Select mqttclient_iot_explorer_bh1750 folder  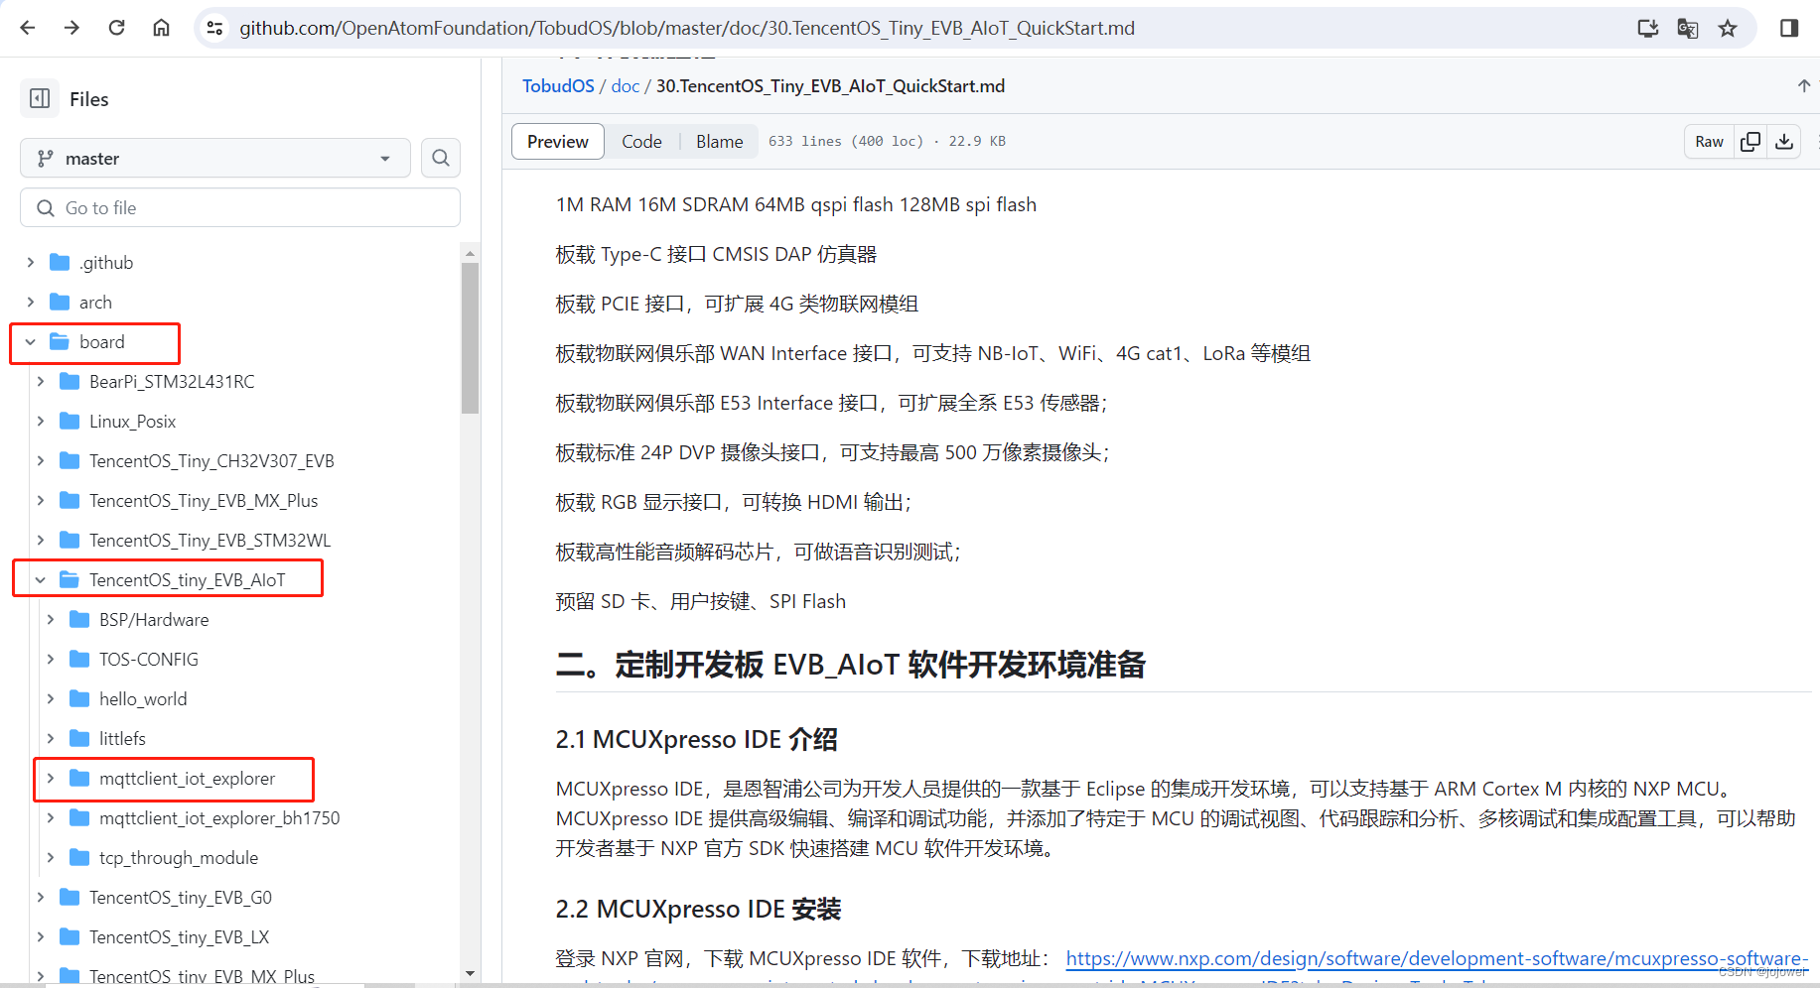(219, 817)
